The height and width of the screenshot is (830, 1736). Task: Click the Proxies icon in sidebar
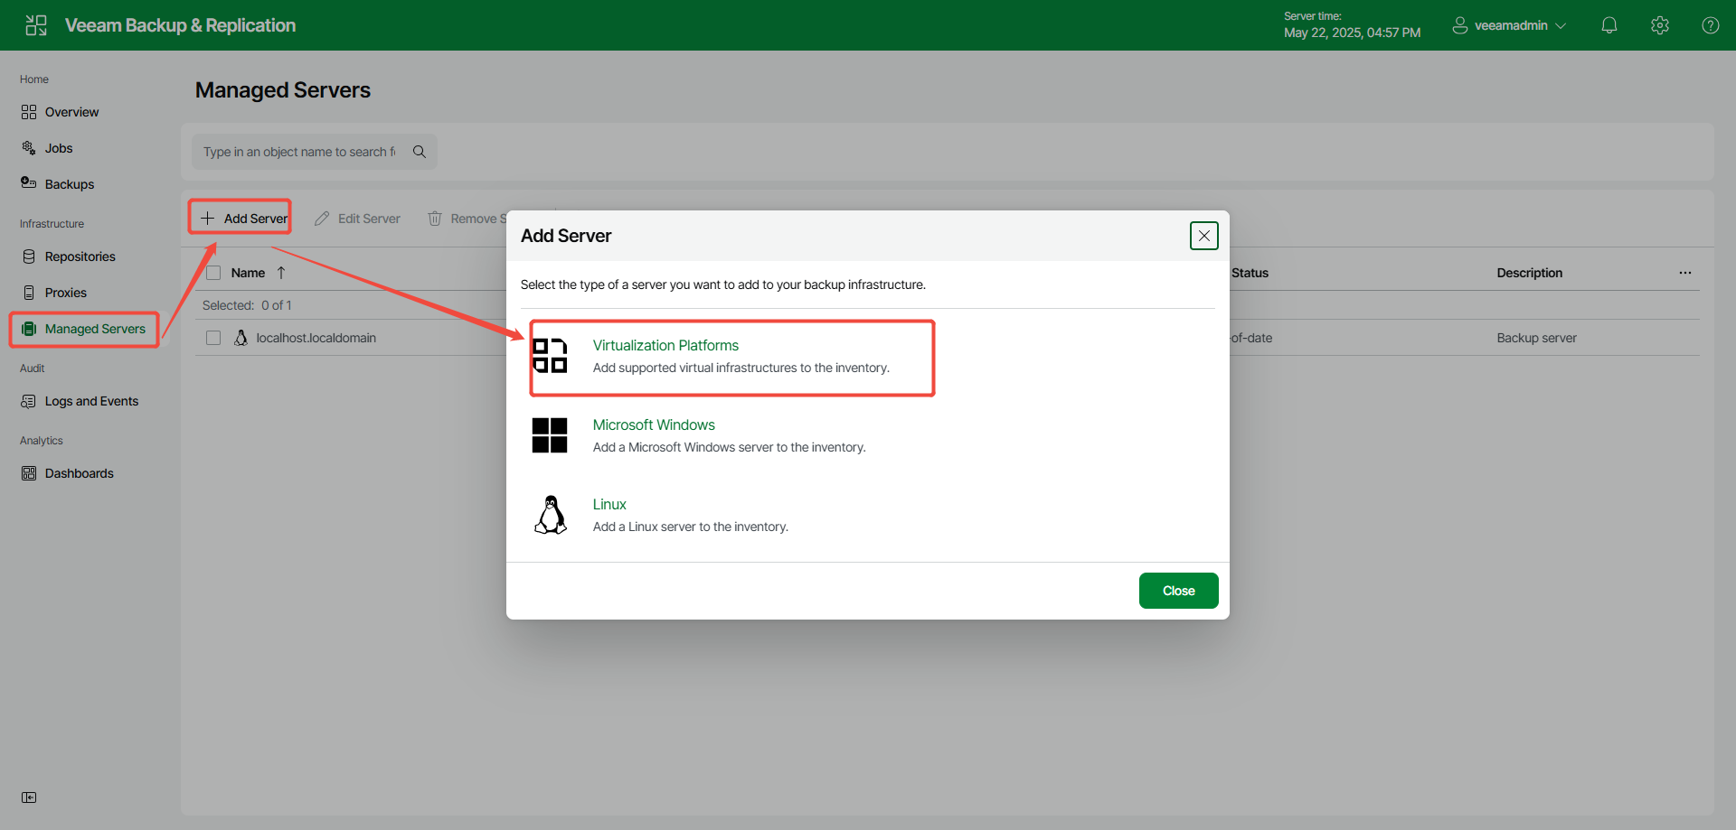[x=29, y=293]
